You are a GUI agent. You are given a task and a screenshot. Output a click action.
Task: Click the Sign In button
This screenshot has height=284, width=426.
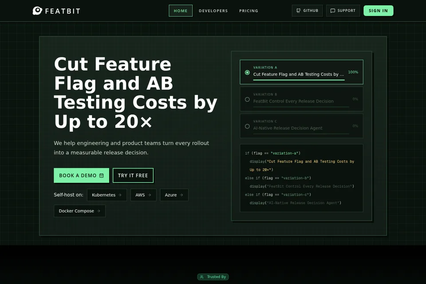click(378, 11)
